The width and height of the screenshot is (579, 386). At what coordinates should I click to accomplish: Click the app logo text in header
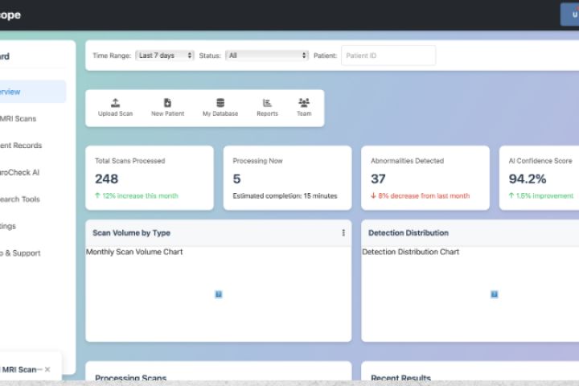tap(10, 14)
